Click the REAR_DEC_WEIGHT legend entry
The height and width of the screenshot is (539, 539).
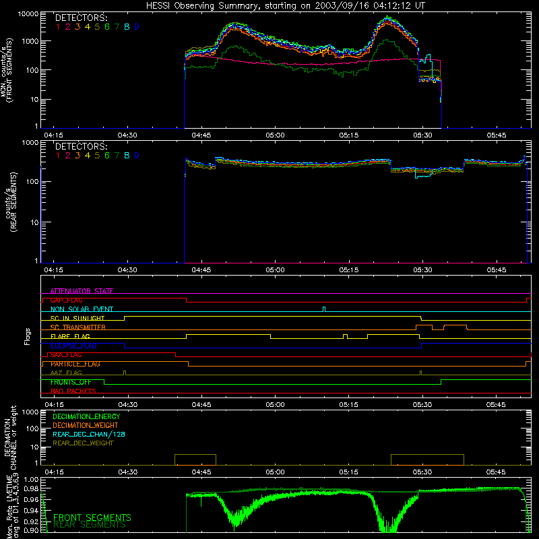tap(83, 443)
